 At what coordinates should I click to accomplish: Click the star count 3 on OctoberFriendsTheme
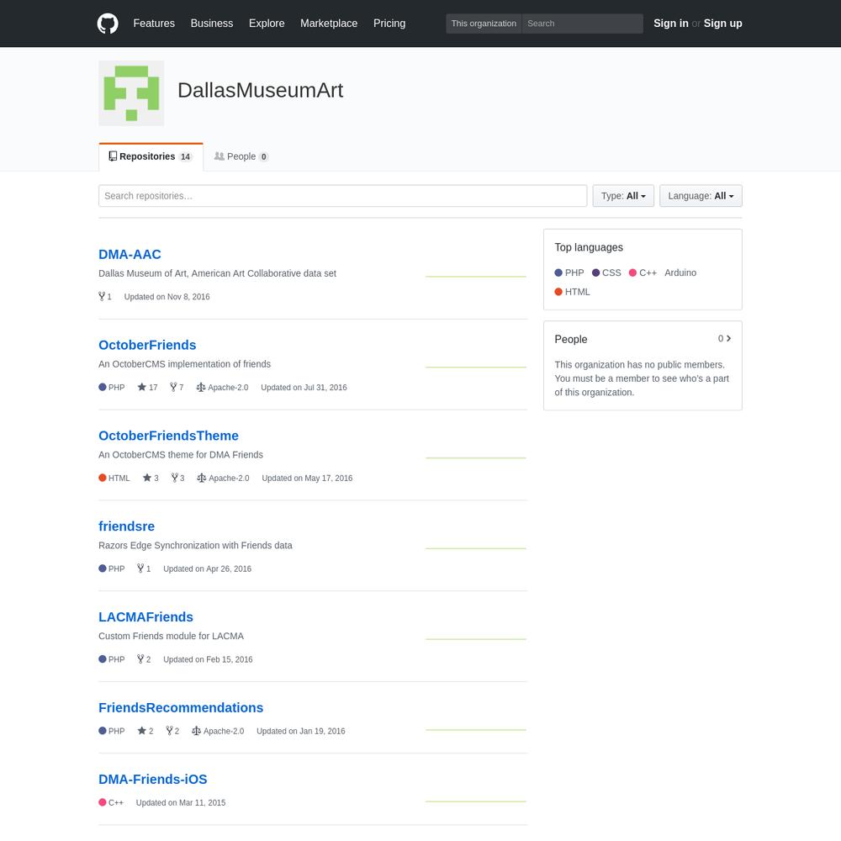[x=151, y=478]
